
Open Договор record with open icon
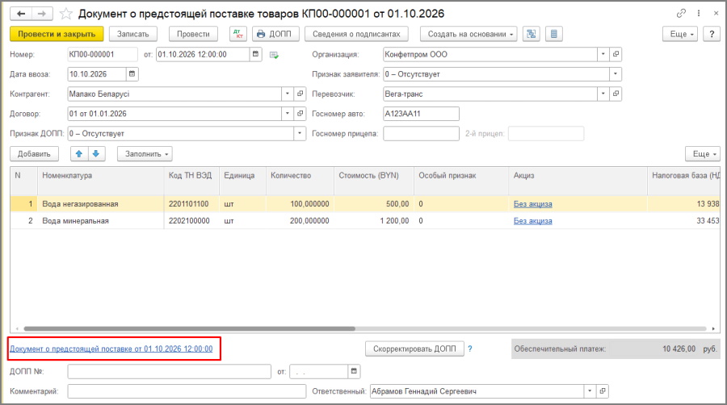[x=300, y=114]
